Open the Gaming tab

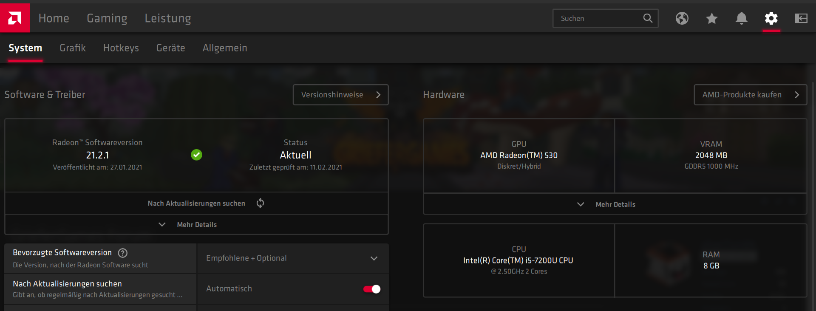point(107,18)
